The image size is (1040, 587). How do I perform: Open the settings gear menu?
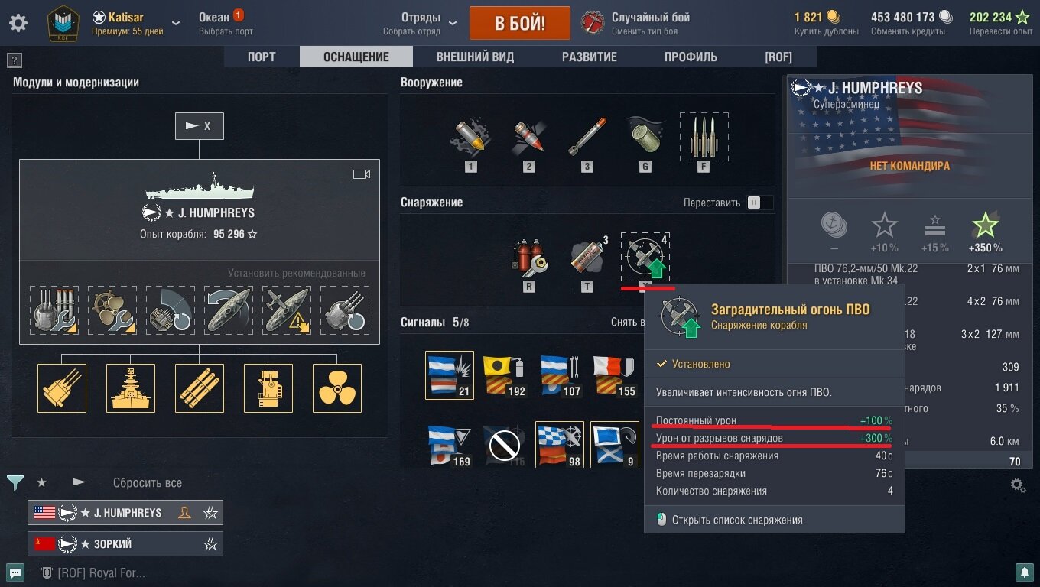(x=18, y=23)
